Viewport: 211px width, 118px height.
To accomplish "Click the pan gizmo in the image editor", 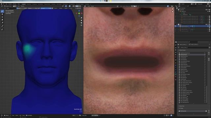I will point(172,12).
